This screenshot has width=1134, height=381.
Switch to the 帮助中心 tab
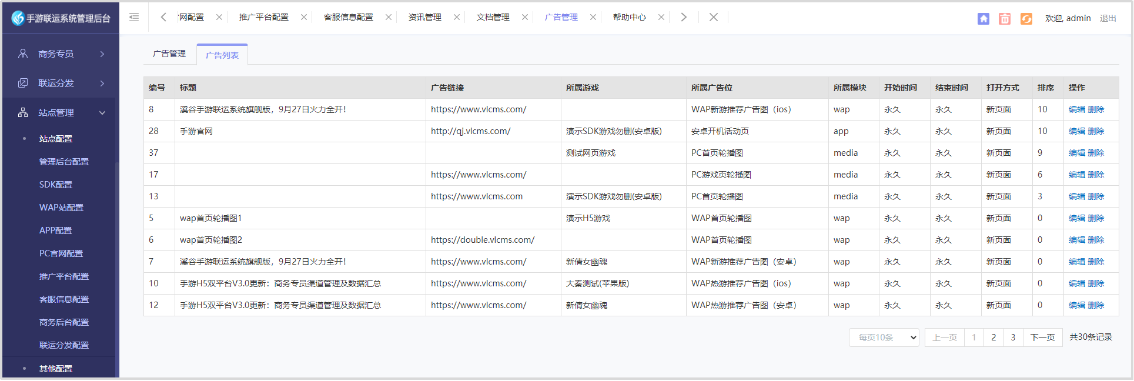(x=630, y=18)
